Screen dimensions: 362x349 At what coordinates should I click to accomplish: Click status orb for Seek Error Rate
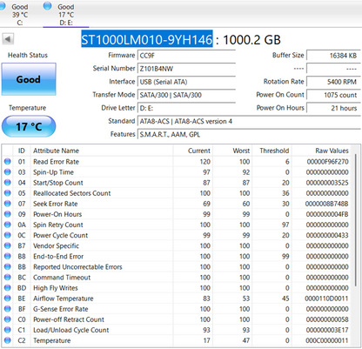[x=8, y=204]
